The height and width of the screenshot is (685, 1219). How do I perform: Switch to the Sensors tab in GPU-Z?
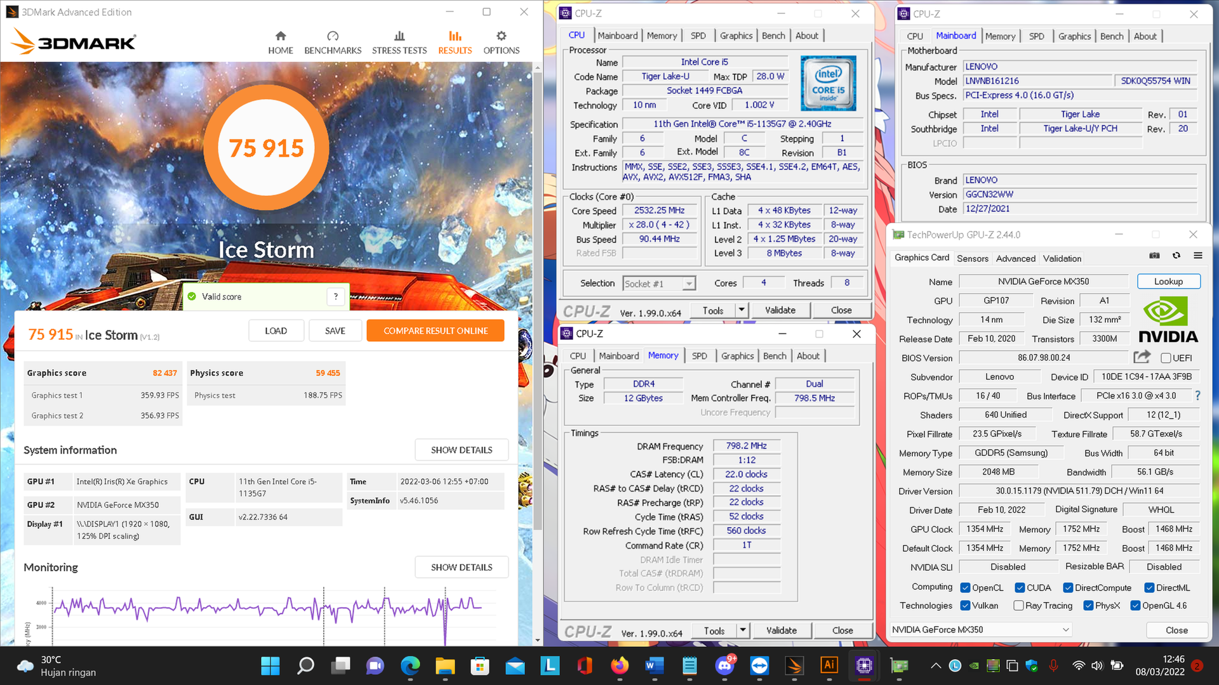pos(972,258)
